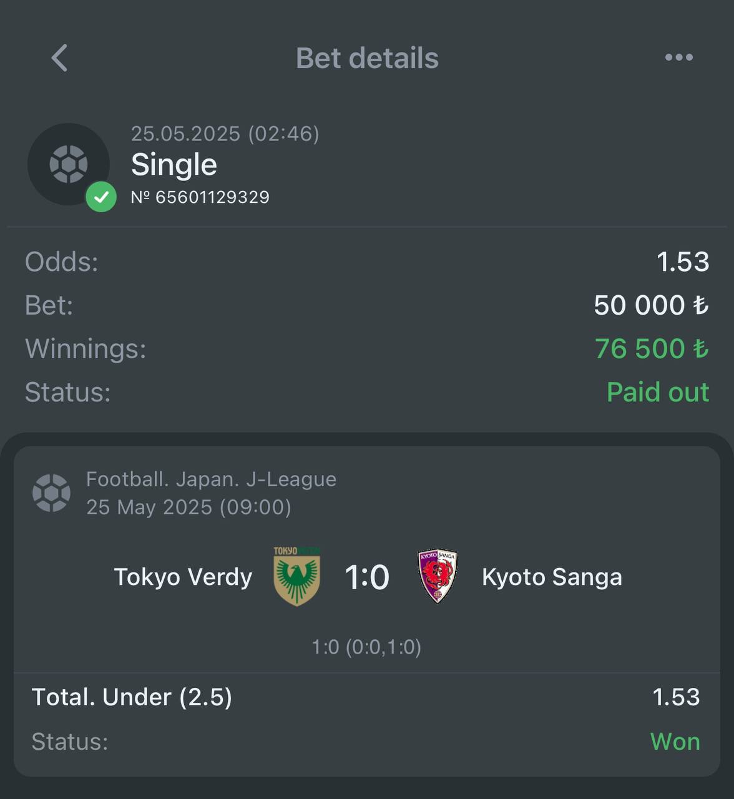Image resolution: width=734 pixels, height=799 pixels.
Task: Tap the Total. Under (2.5) selection
Action: (x=132, y=697)
